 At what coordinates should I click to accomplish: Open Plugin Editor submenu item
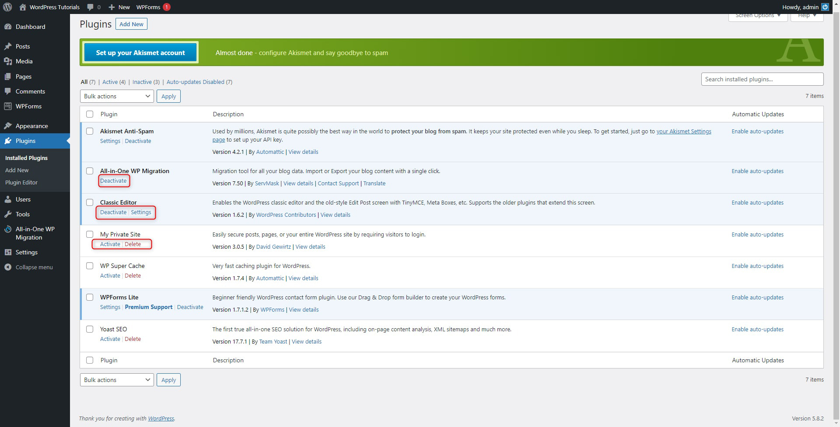pyautogui.click(x=21, y=182)
